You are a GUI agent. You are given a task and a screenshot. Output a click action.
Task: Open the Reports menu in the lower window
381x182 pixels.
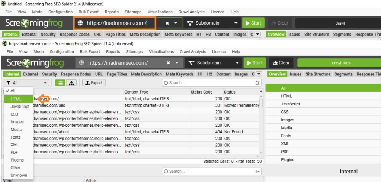[113, 52]
